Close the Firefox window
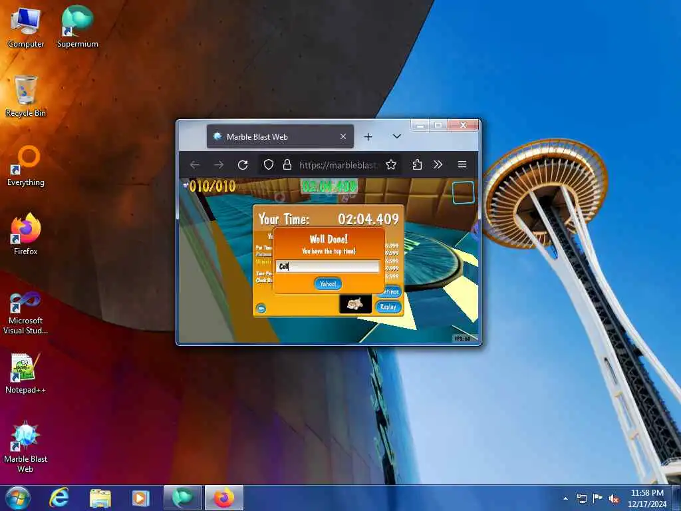681x511 pixels. tap(463, 125)
